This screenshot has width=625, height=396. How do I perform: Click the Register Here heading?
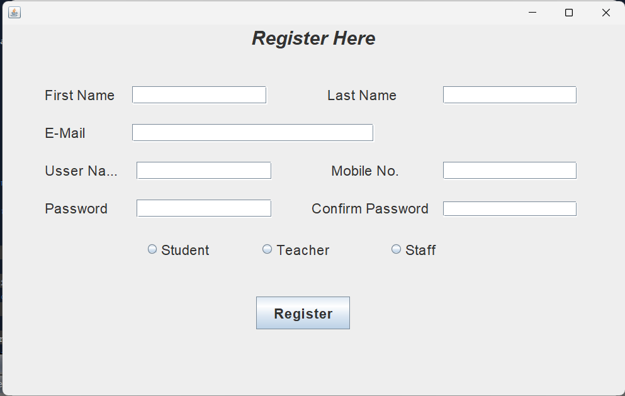pos(313,38)
